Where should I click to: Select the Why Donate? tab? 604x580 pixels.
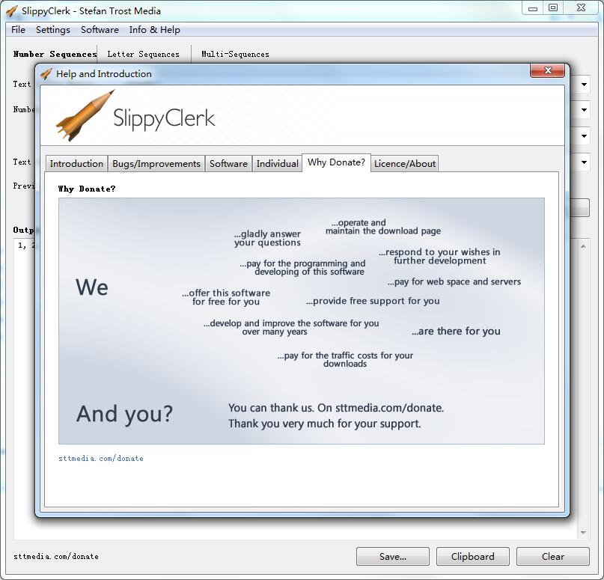(x=336, y=162)
